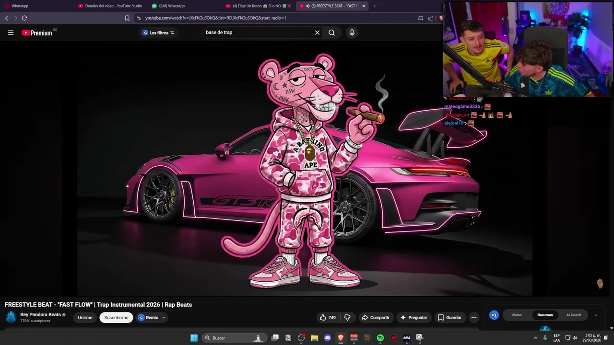Close the FREESTYLE BEAT tab
This screenshot has height=345, width=614.
coord(364,6)
